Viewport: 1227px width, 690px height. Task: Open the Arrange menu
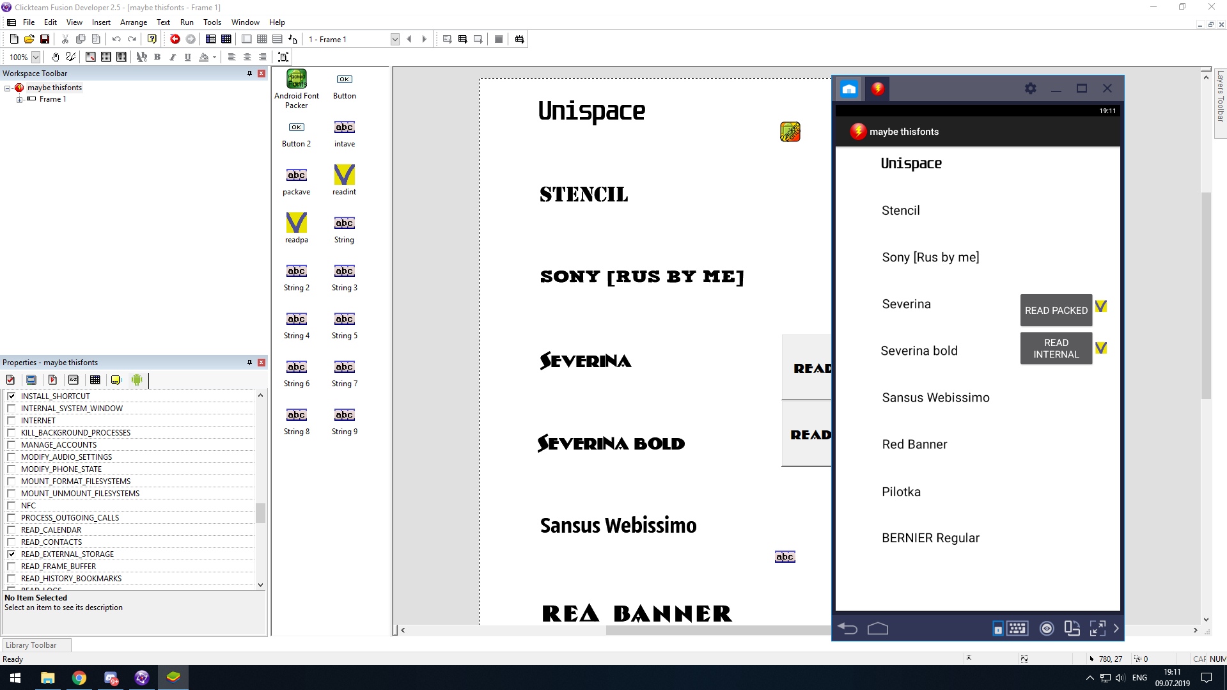point(133,22)
